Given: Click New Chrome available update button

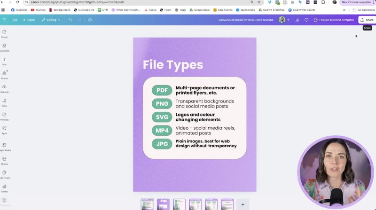Looking at the screenshot, I should [x=356, y=2].
